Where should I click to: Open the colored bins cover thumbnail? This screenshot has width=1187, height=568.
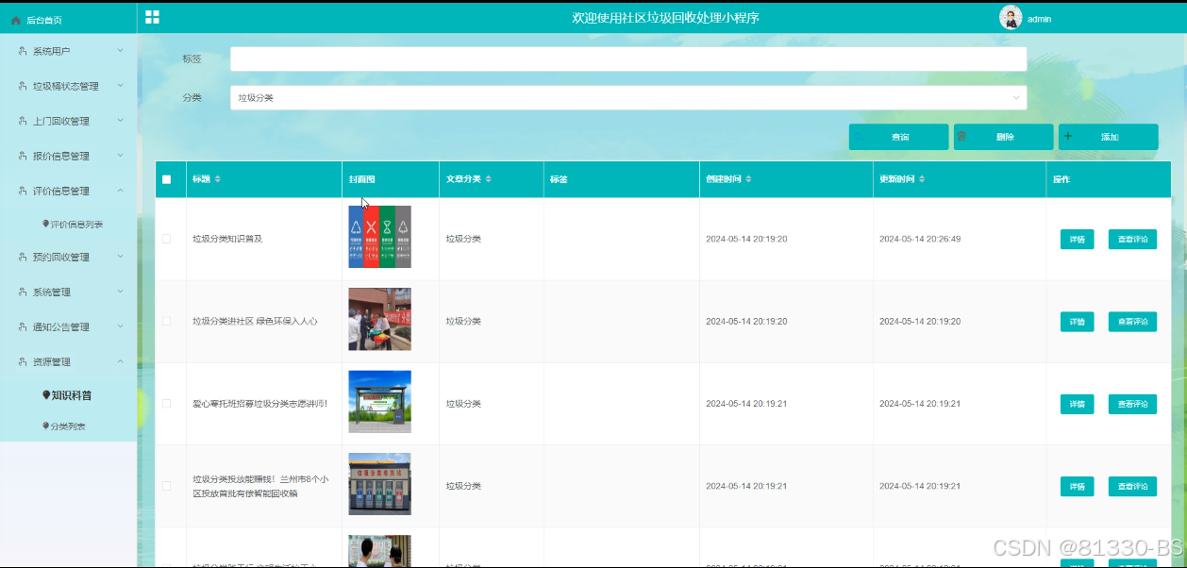click(x=379, y=237)
